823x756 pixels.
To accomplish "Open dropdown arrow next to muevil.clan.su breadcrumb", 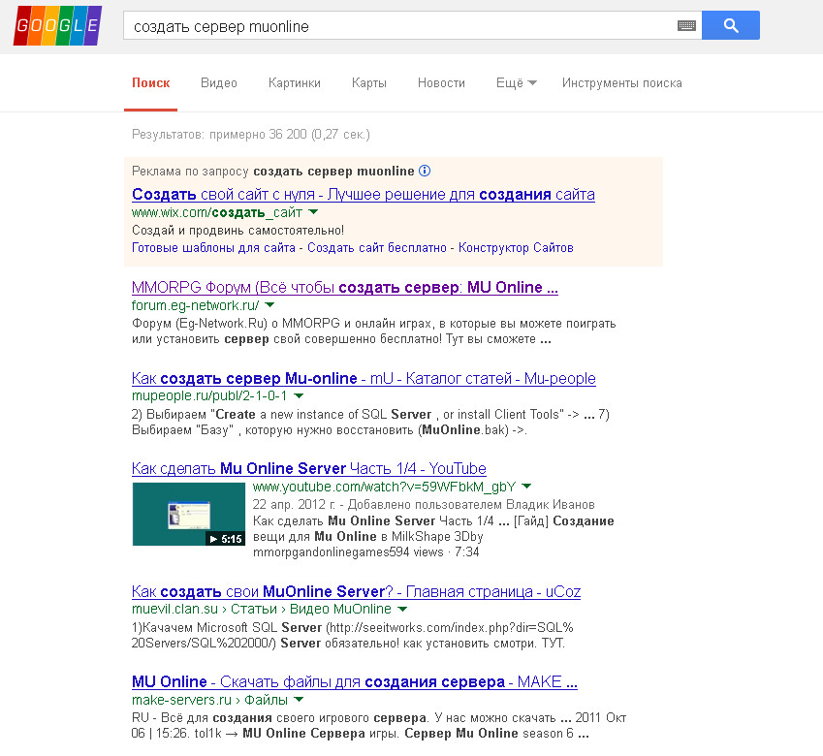I will tap(402, 609).
